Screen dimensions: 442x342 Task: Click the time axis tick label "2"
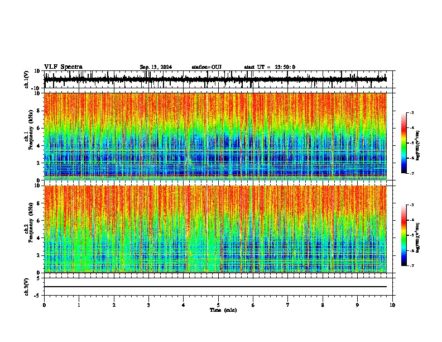(114, 305)
